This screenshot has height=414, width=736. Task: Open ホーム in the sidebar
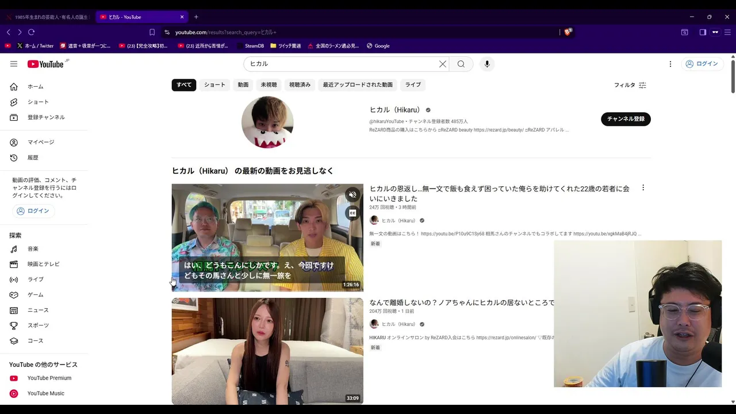pyautogui.click(x=44, y=86)
